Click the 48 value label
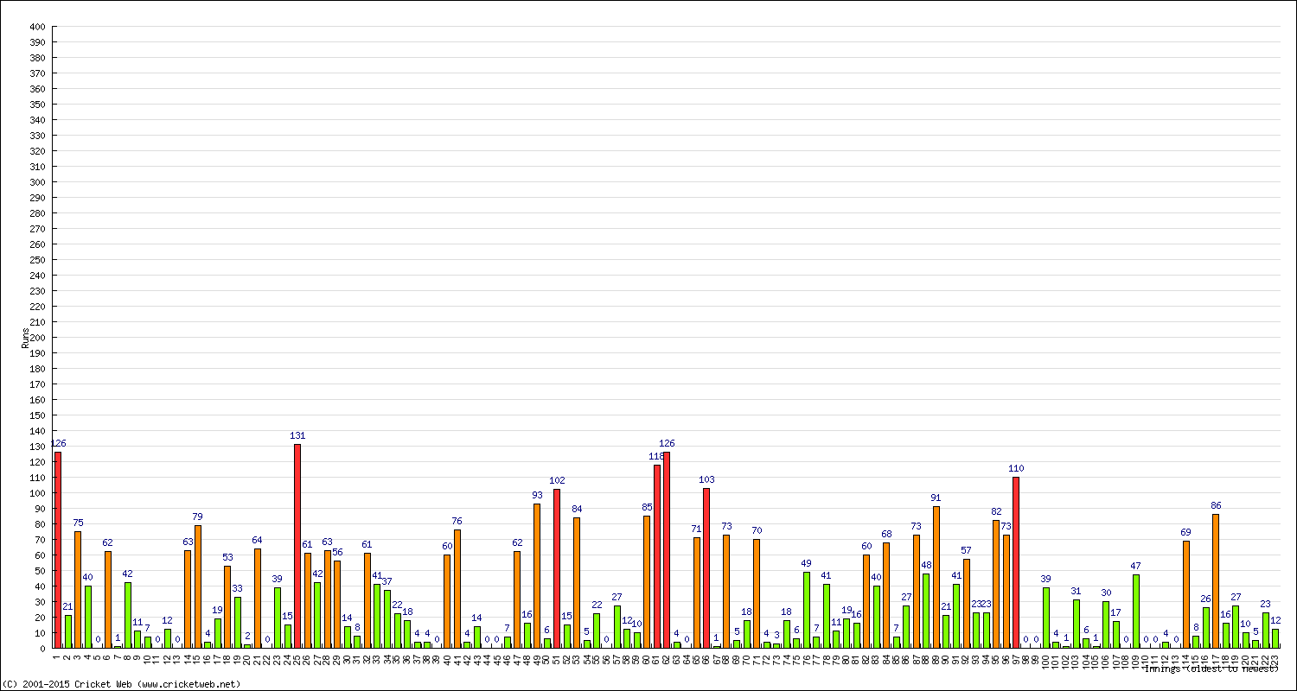1297x691 pixels. click(926, 566)
